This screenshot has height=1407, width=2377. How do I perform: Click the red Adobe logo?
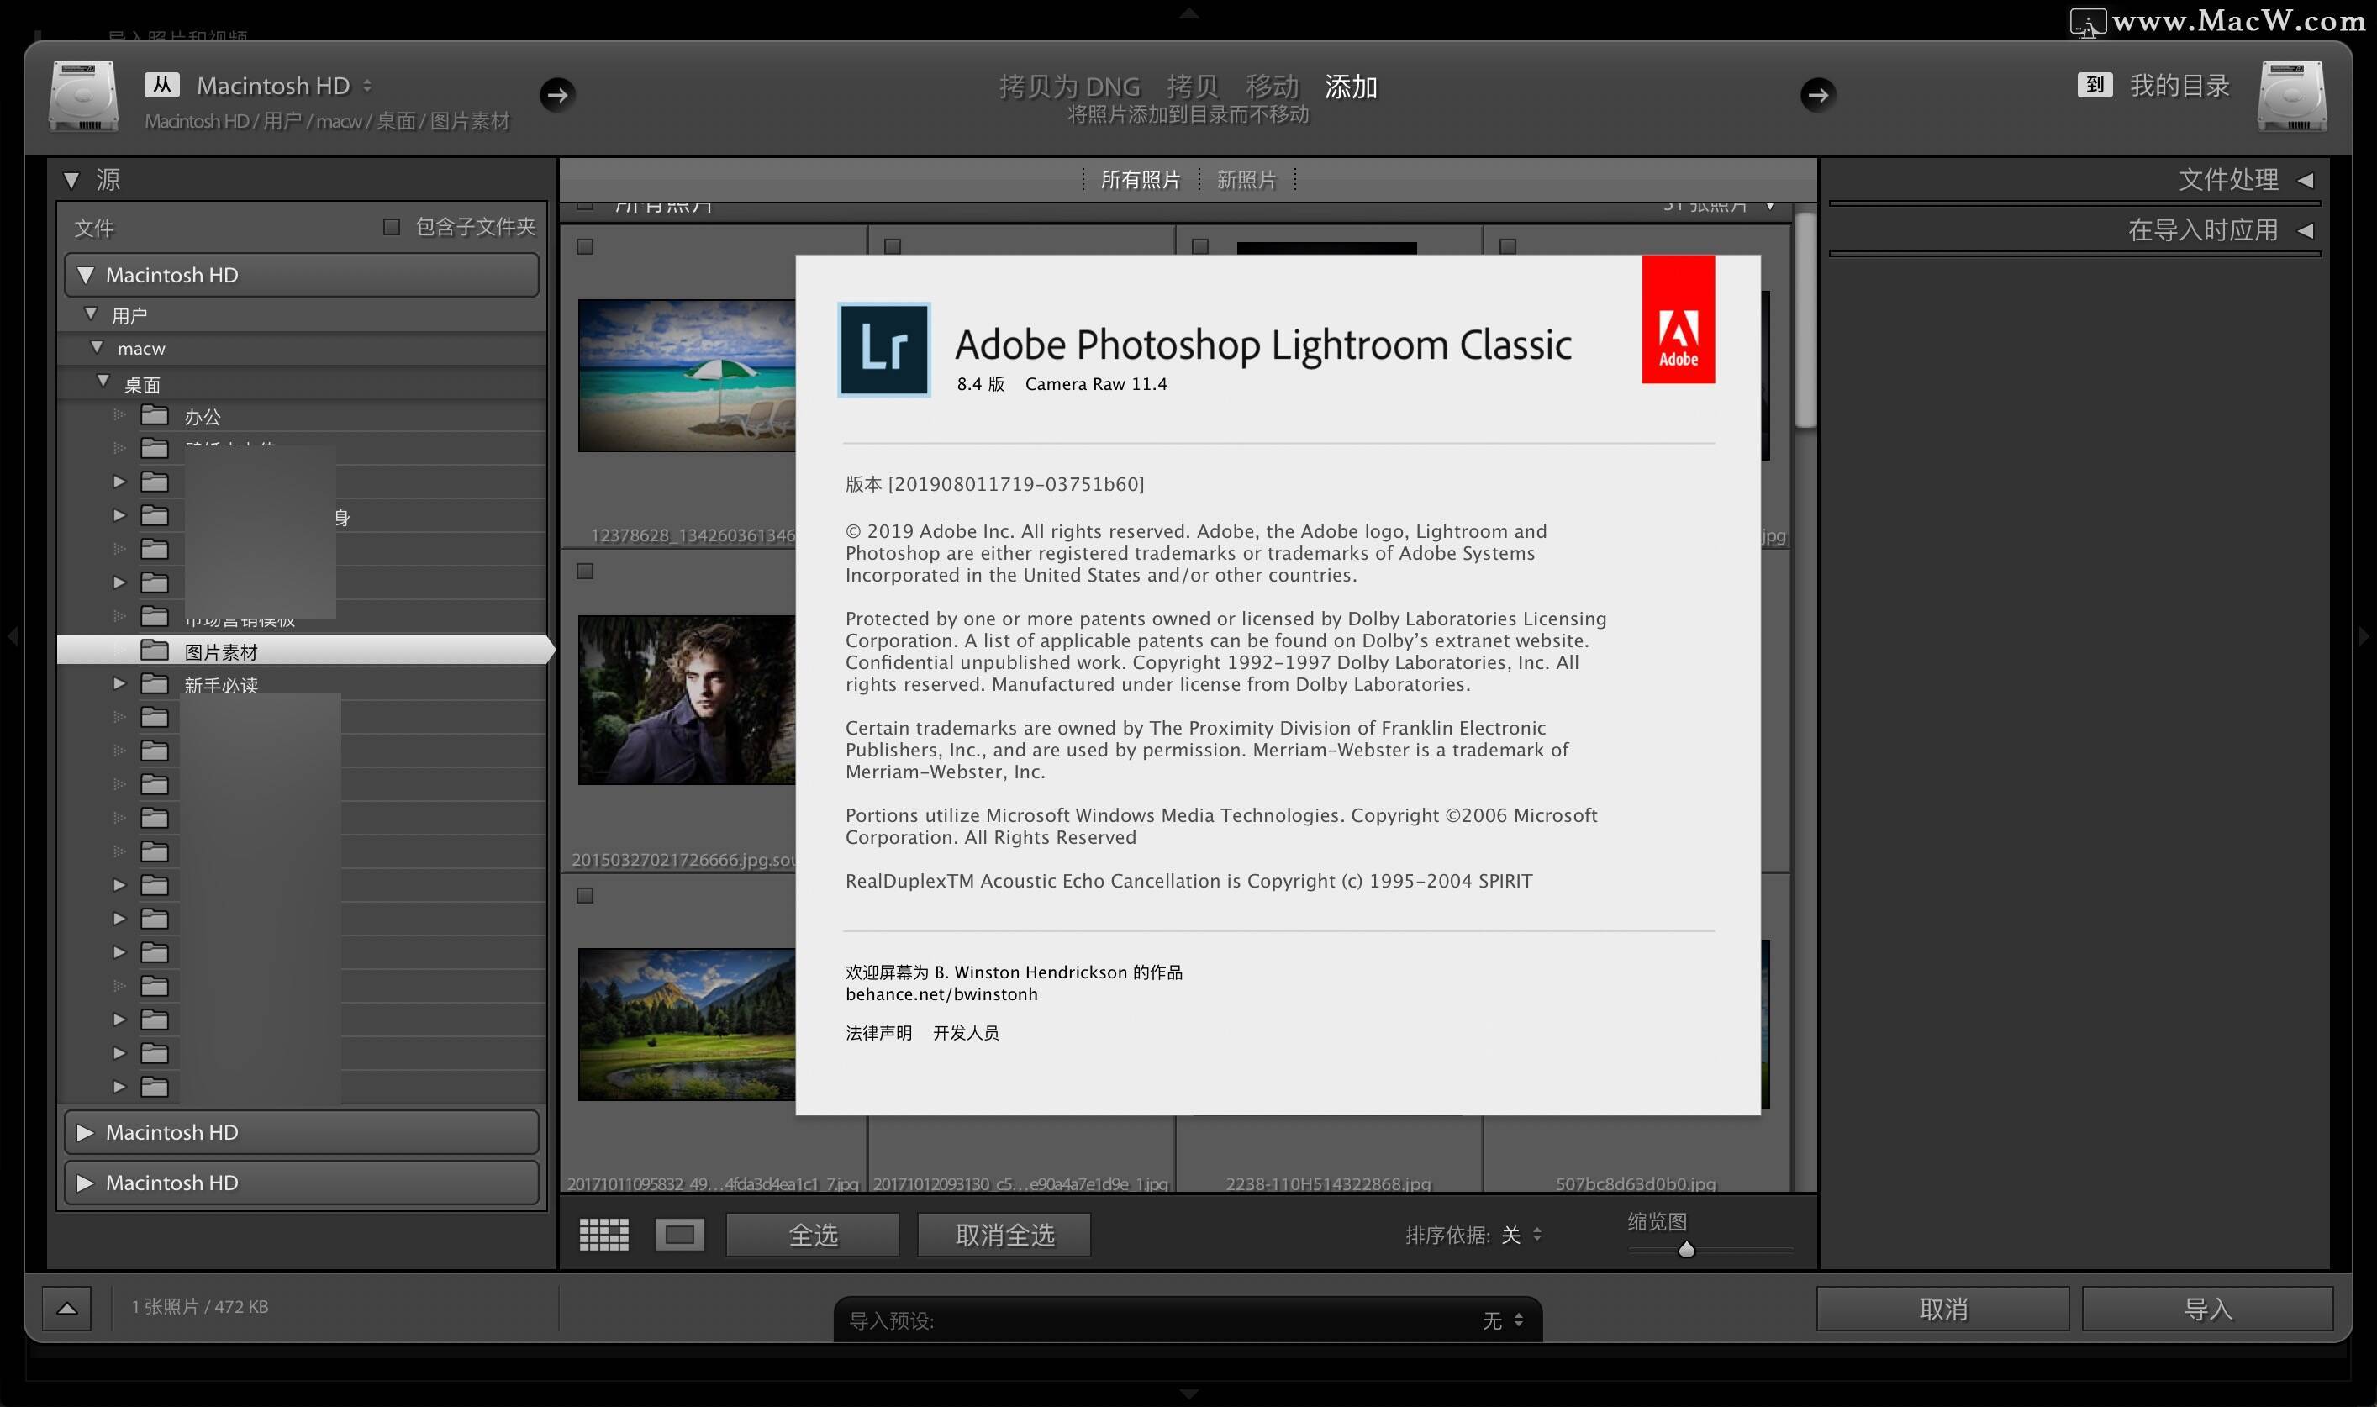1679,319
